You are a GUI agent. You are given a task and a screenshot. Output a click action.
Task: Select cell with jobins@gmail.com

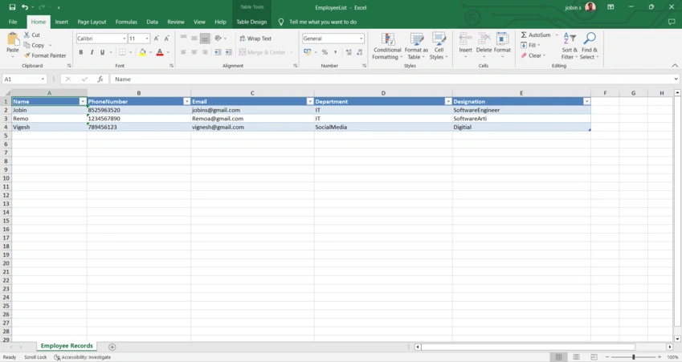pos(252,110)
